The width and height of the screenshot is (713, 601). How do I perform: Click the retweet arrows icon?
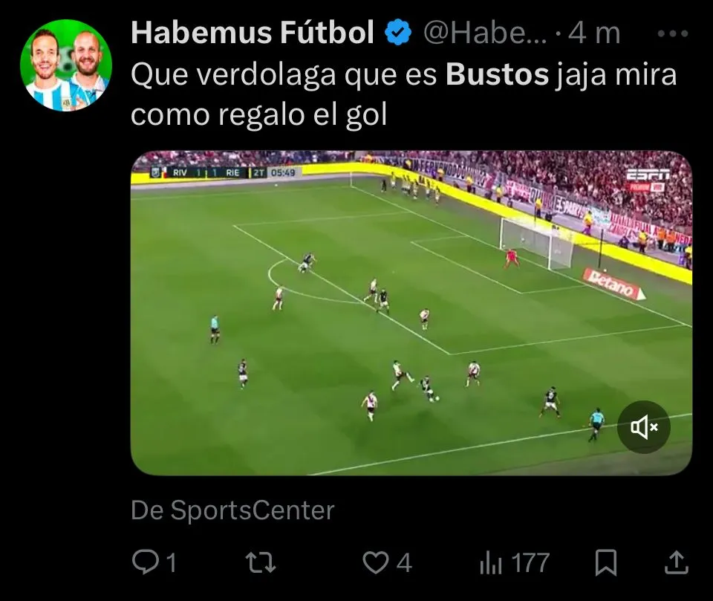click(x=261, y=562)
